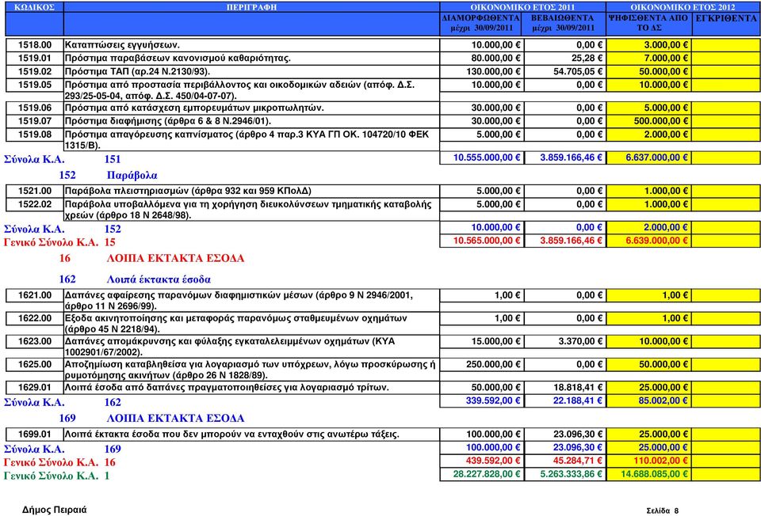The image size is (761, 516).
Task: Select code 1629.01
Action: coord(34,388)
